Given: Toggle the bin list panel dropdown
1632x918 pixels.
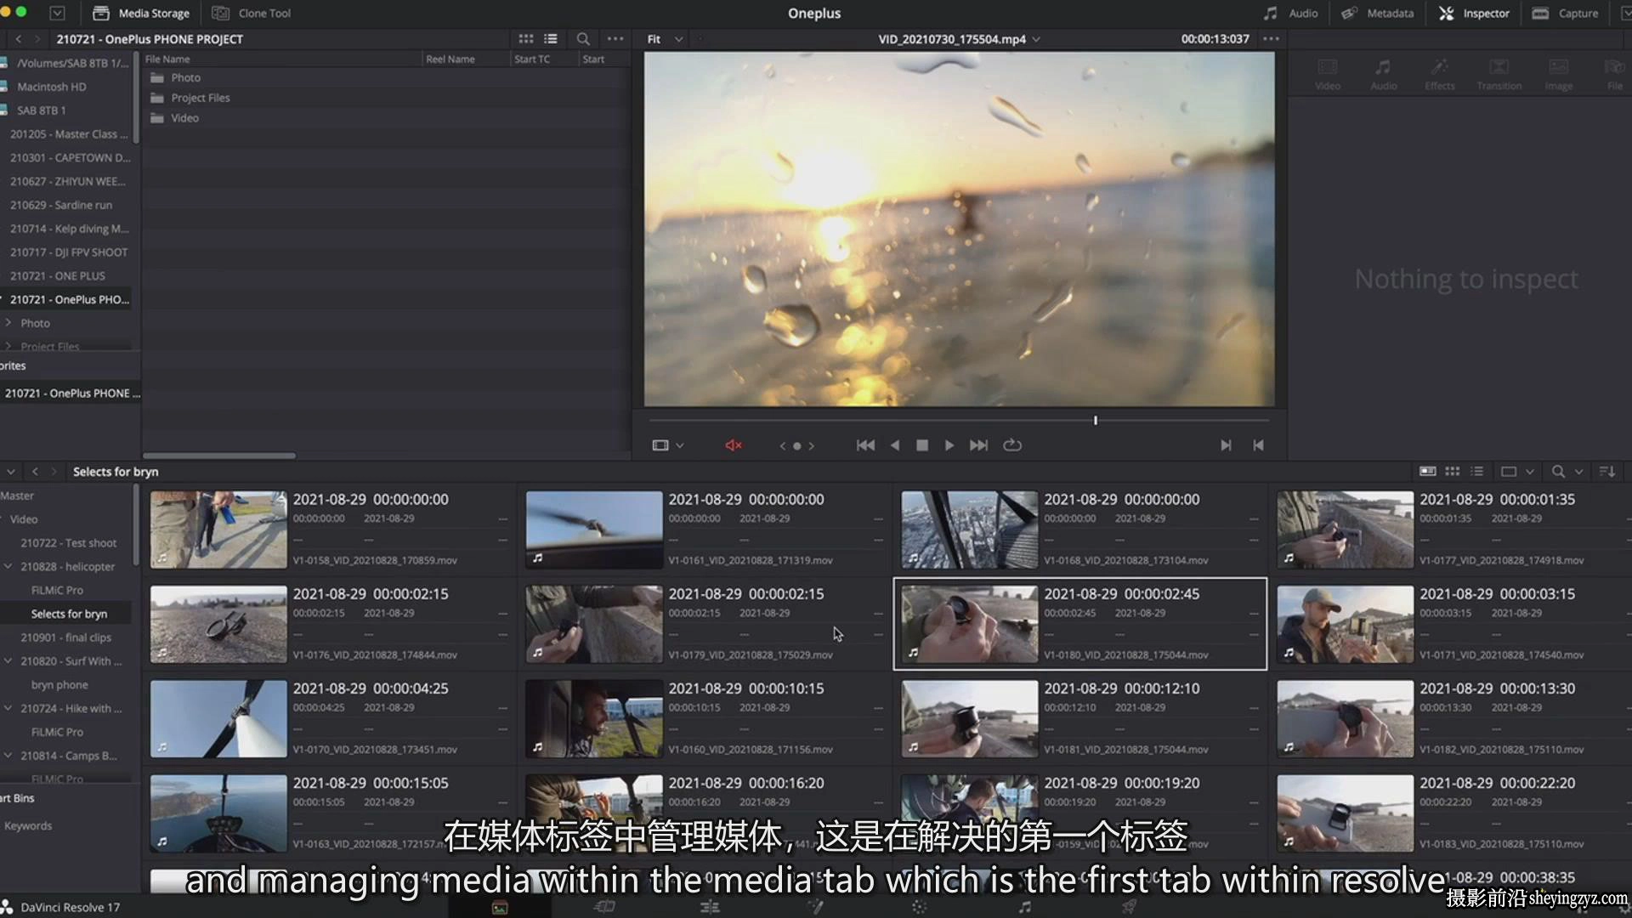Looking at the screenshot, I should 11,472.
